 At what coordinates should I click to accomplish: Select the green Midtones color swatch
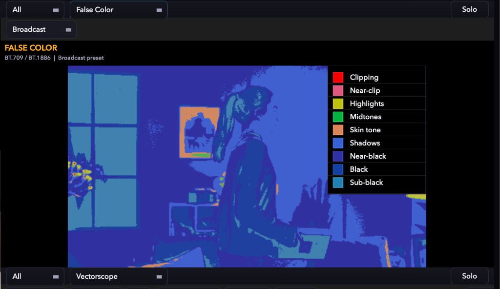tap(338, 117)
